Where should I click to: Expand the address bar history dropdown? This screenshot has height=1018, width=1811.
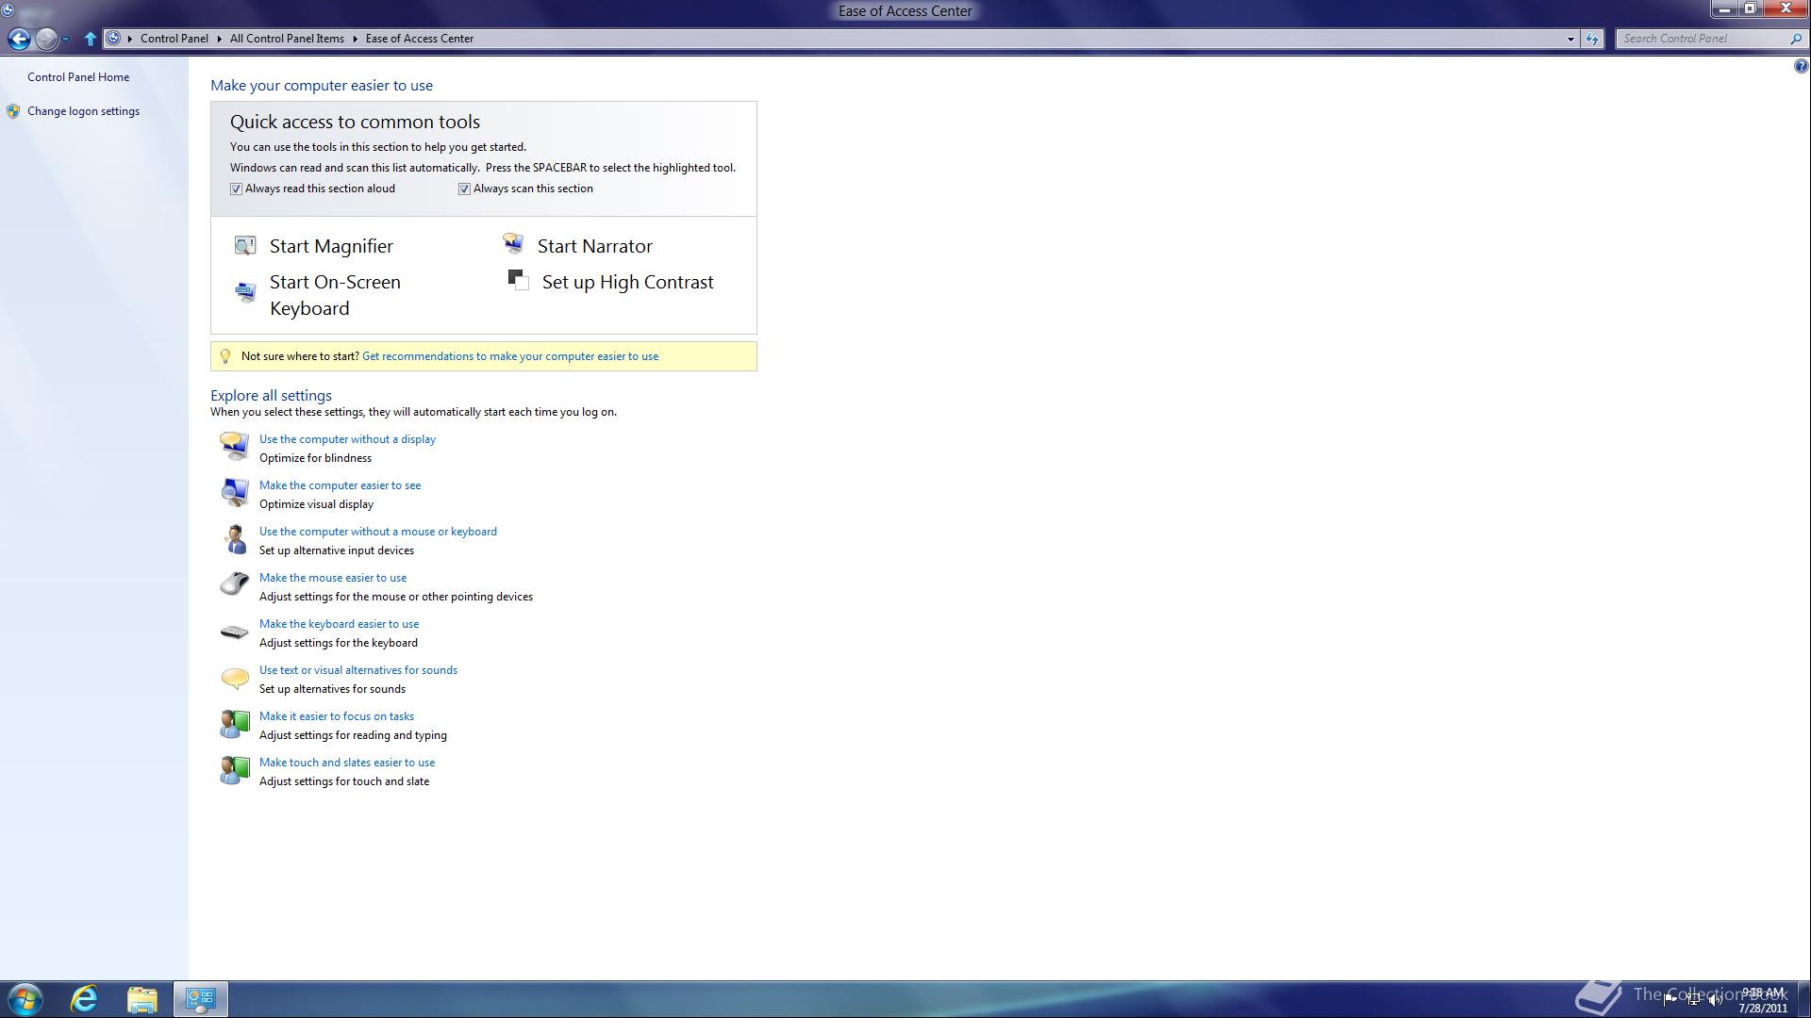click(x=1570, y=40)
